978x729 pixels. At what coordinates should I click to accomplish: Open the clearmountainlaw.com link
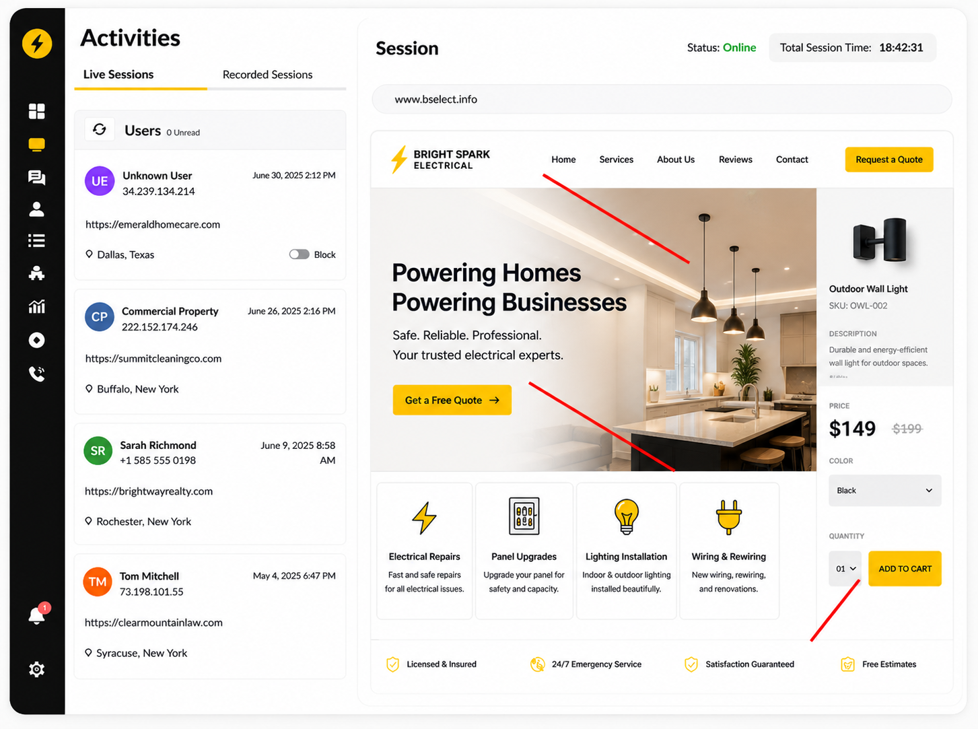pos(153,623)
